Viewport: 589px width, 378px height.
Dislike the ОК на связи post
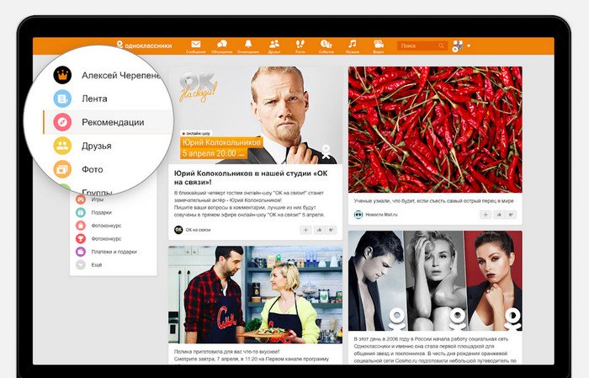(x=331, y=230)
